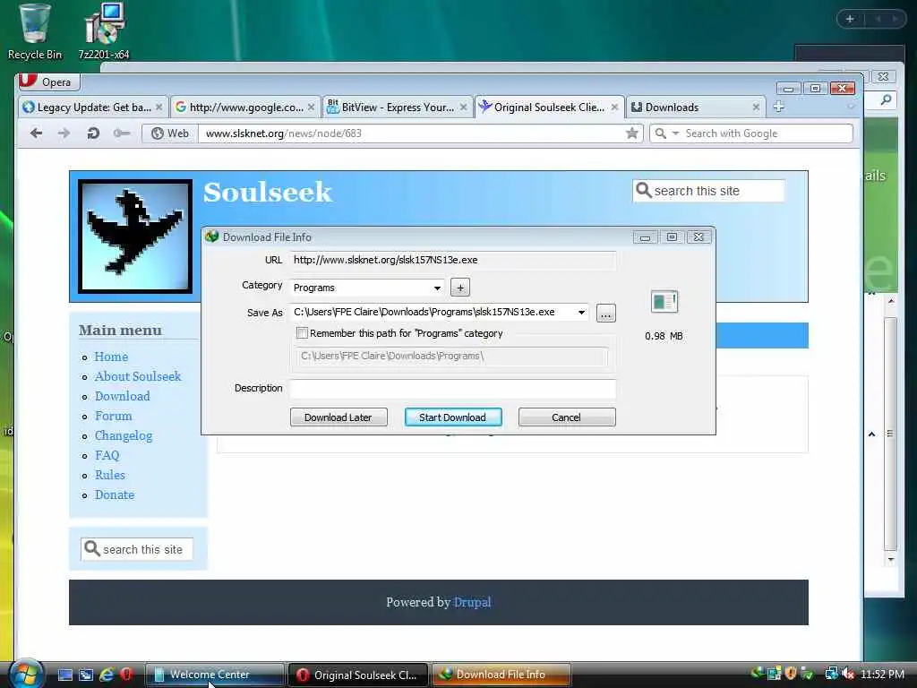Switch to Original Soulseek taskbar button
This screenshot has height=688, width=917.
pyautogui.click(x=358, y=675)
